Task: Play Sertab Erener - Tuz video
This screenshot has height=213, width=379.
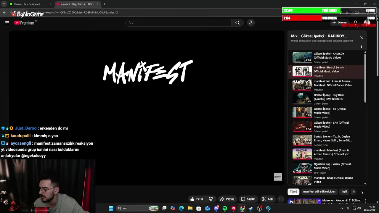Action: [x=326, y=141]
